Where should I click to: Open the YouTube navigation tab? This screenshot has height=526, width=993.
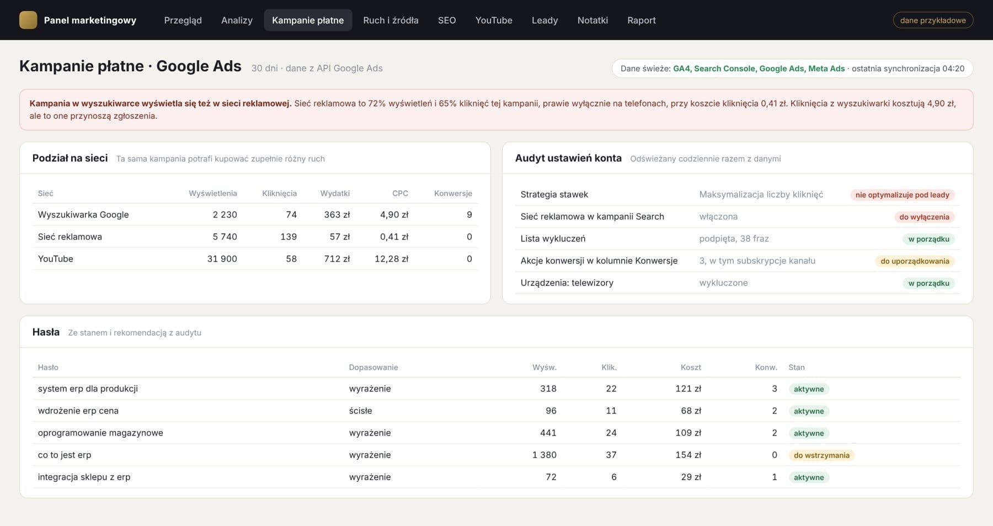494,20
